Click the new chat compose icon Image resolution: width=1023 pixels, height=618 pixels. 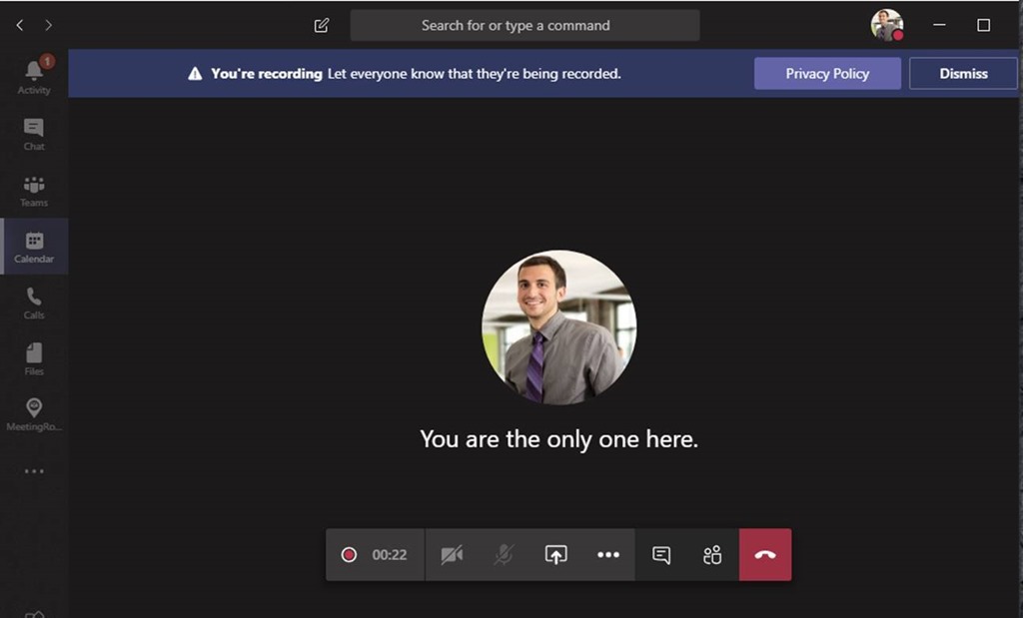pos(321,25)
